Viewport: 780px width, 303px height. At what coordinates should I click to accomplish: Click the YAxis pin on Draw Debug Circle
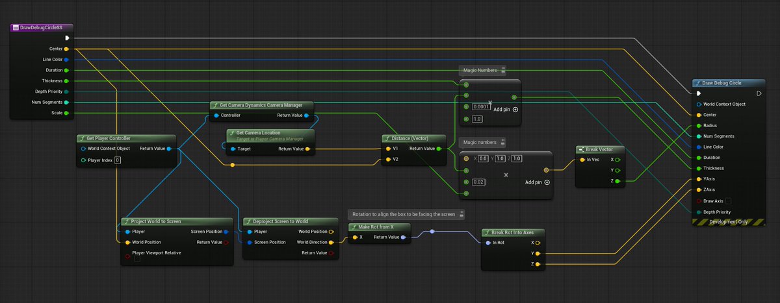click(x=699, y=179)
